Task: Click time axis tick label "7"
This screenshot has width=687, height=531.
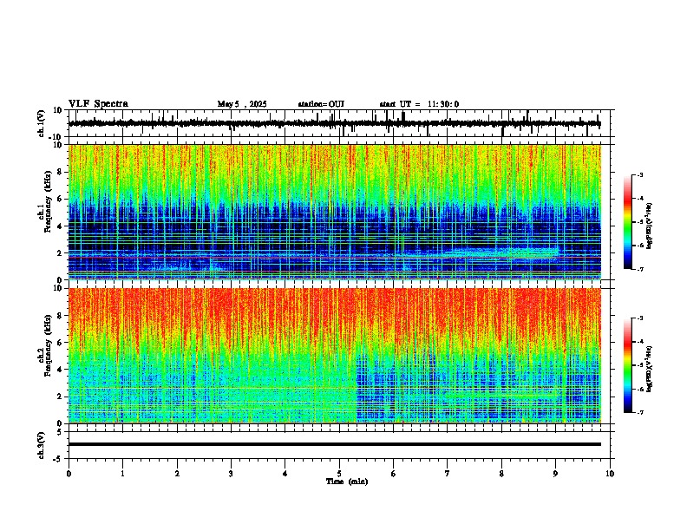Action: tap(448, 474)
